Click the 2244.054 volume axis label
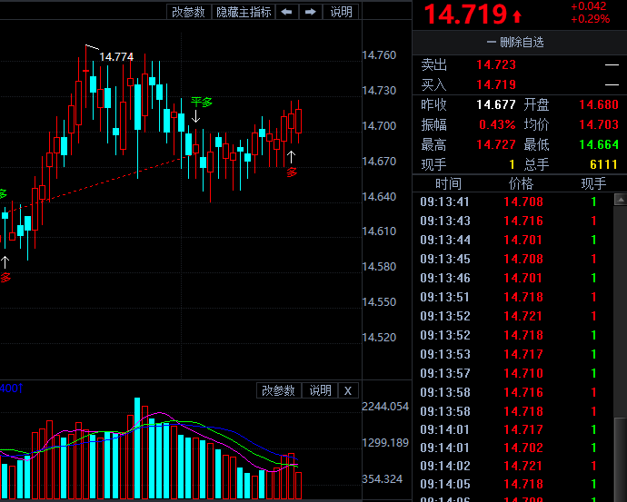Viewport: 627px width, 502px height. (x=385, y=407)
